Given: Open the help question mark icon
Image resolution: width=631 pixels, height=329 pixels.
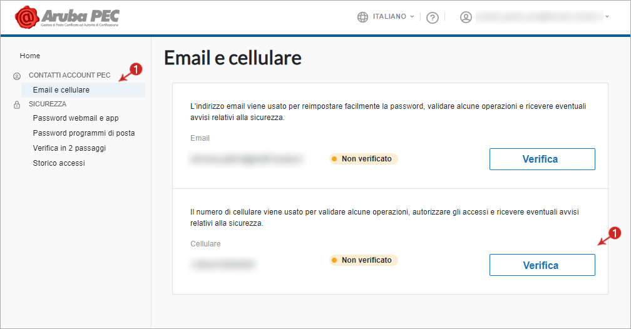Looking at the screenshot, I should 432,18.
